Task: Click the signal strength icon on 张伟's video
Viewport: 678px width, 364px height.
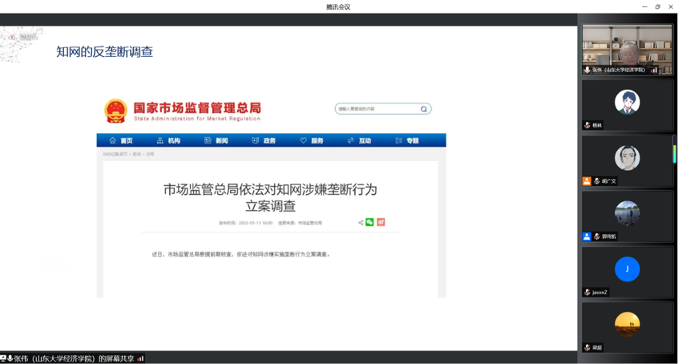Action: [x=654, y=70]
